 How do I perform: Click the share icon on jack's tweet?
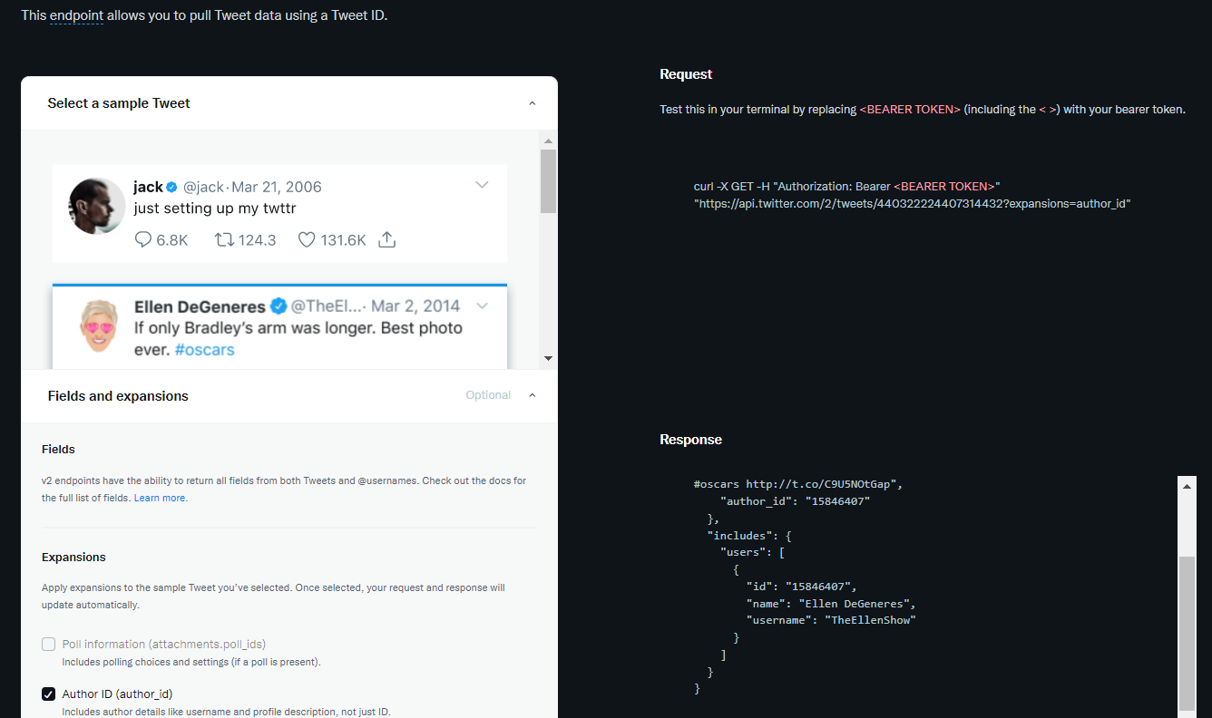point(386,239)
